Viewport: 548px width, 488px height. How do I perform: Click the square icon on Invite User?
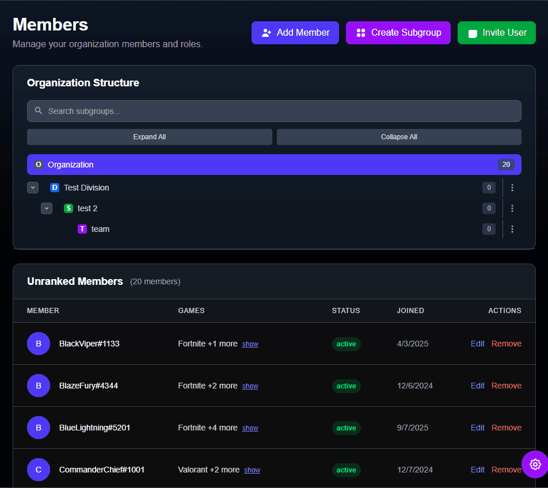473,33
